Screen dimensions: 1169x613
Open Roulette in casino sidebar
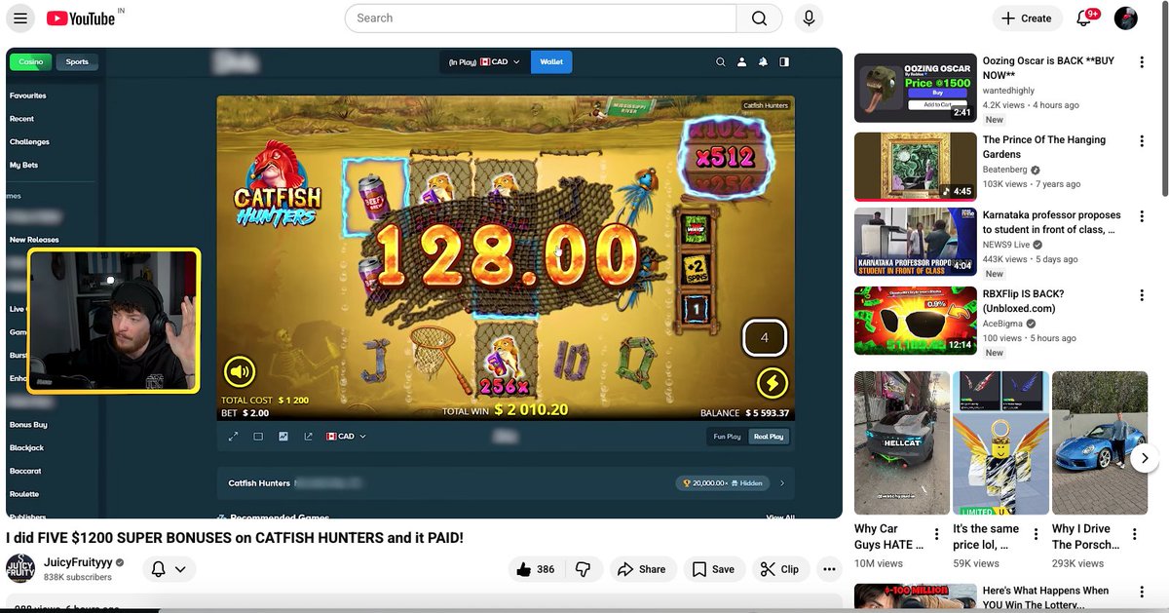tap(24, 495)
